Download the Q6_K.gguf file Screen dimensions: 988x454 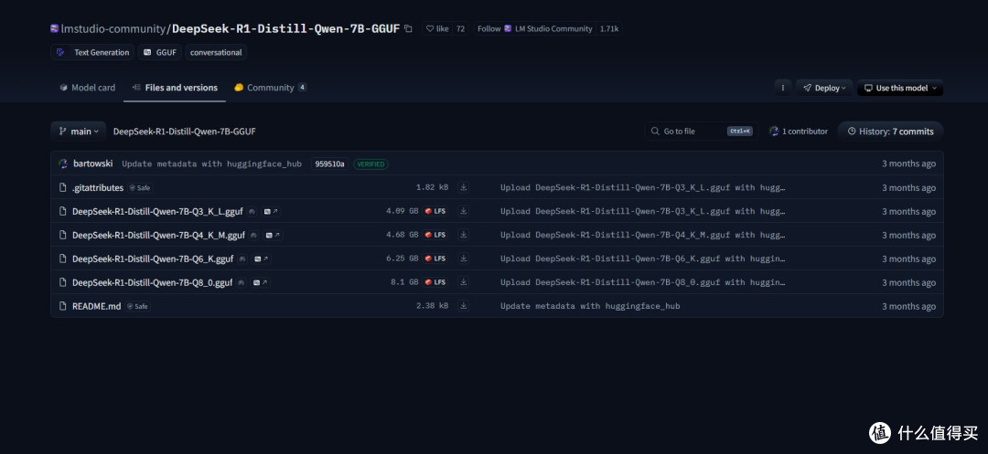tap(463, 259)
